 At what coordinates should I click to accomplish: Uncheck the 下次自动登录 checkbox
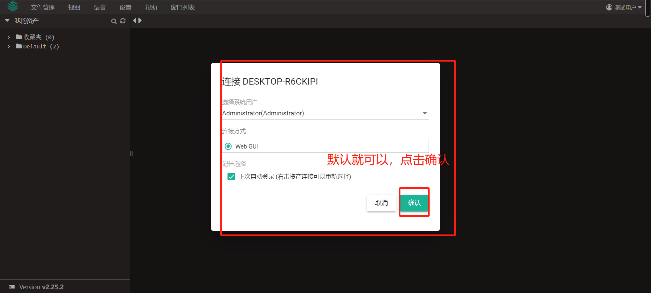pos(231,177)
